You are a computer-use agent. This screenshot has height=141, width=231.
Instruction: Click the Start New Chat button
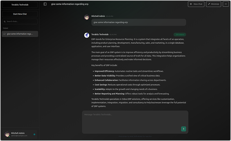(20, 14)
